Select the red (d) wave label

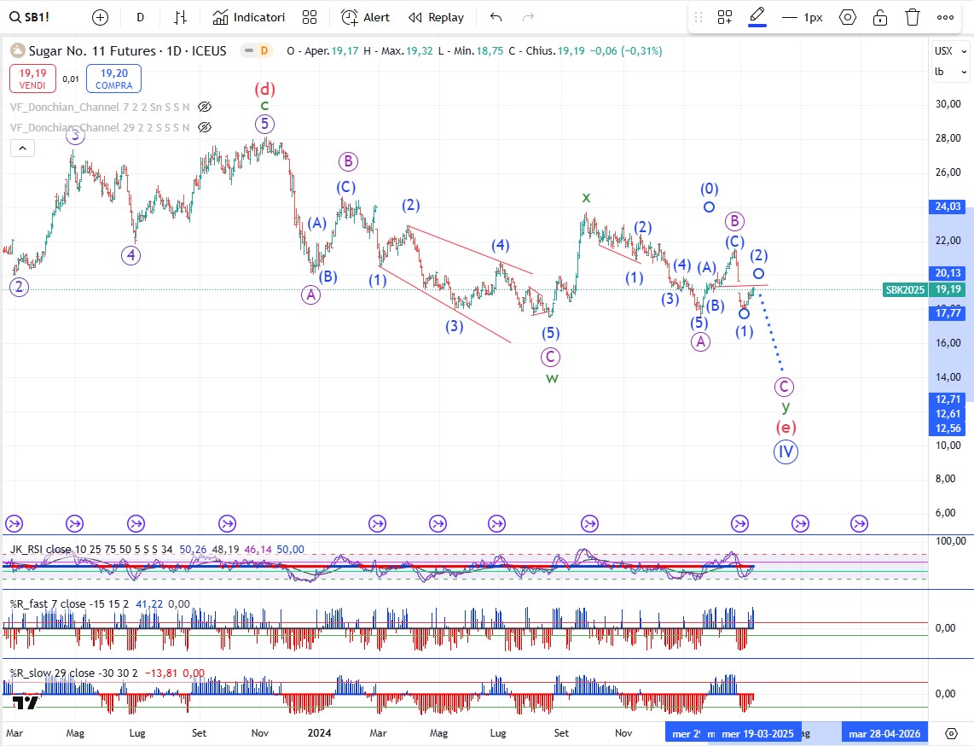pyautogui.click(x=264, y=89)
